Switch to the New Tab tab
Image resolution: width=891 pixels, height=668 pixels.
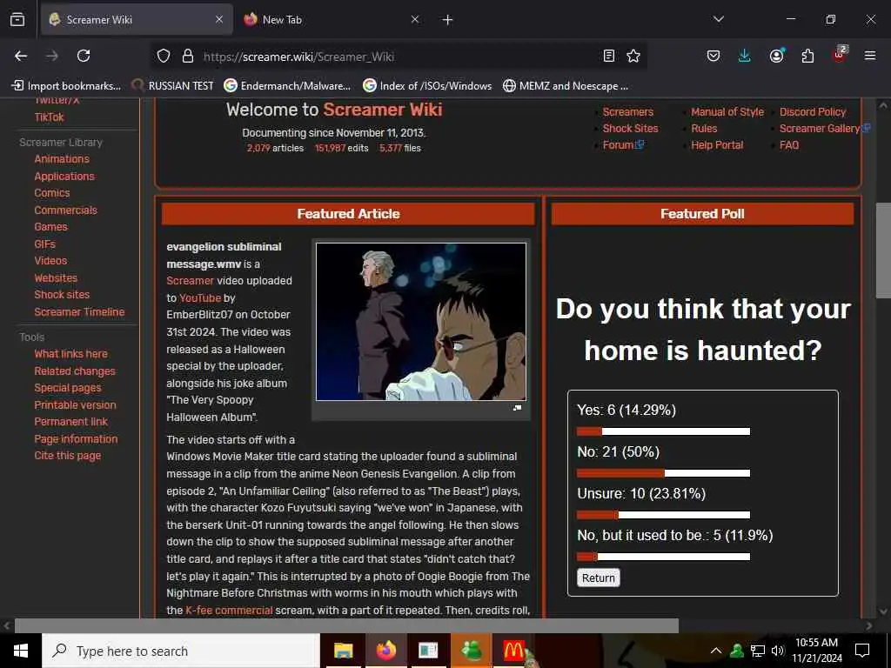(332, 19)
